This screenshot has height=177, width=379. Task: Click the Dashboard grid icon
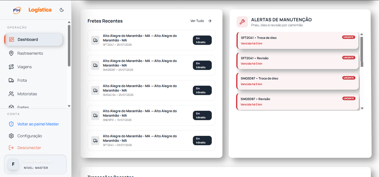tap(12, 39)
